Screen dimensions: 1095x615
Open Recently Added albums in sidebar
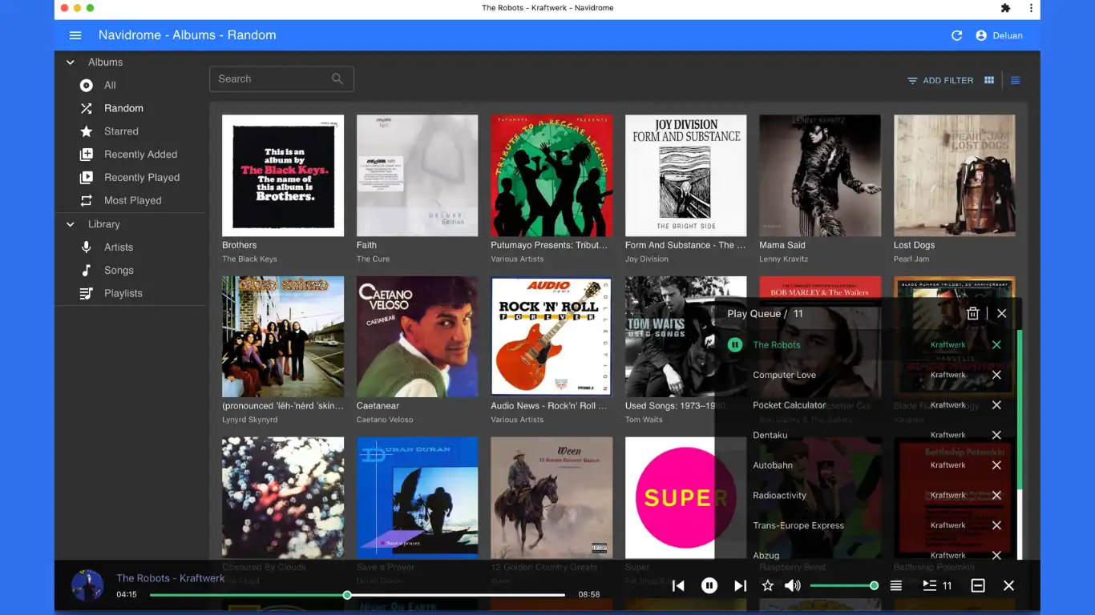[x=140, y=155]
